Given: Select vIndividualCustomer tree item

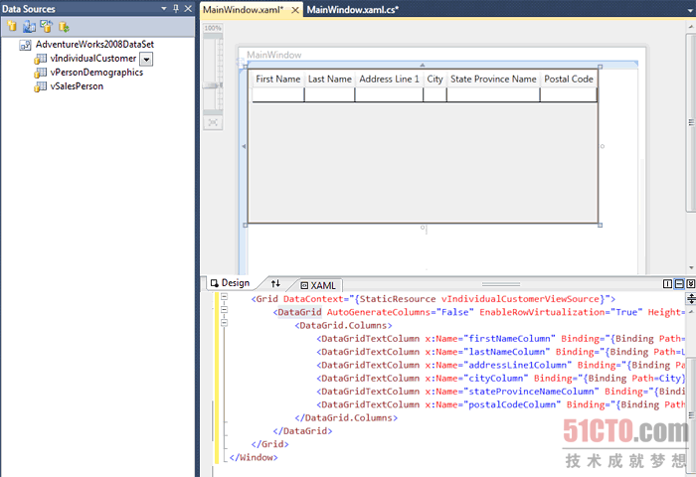Looking at the screenshot, I should click(x=93, y=59).
